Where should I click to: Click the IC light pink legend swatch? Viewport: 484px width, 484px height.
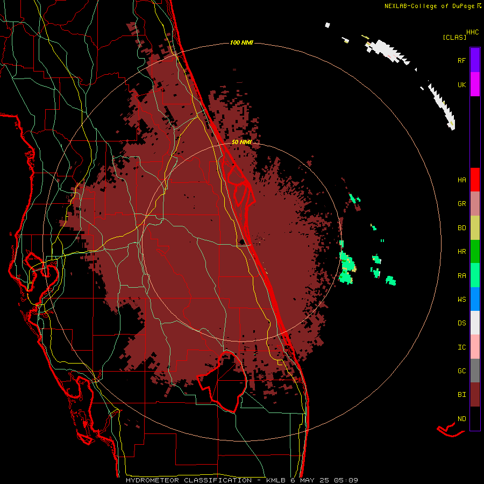click(x=475, y=347)
